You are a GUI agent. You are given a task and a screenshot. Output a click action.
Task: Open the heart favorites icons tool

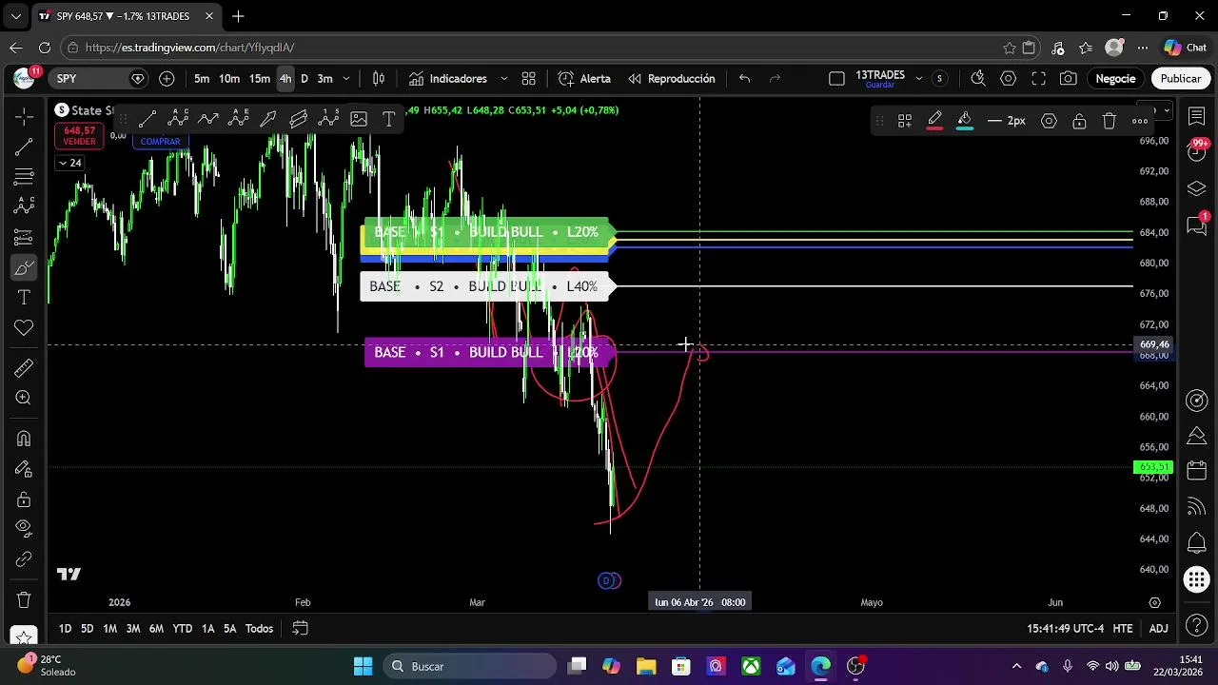pyautogui.click(x=24, y=328)
